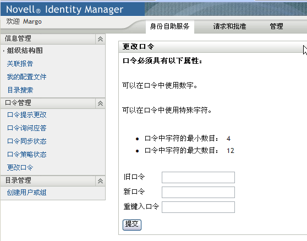Image resolution: width=307 pixels, height=241 pixels.
Task: Open the 创建用户或组 link
Action: [26, 193]
